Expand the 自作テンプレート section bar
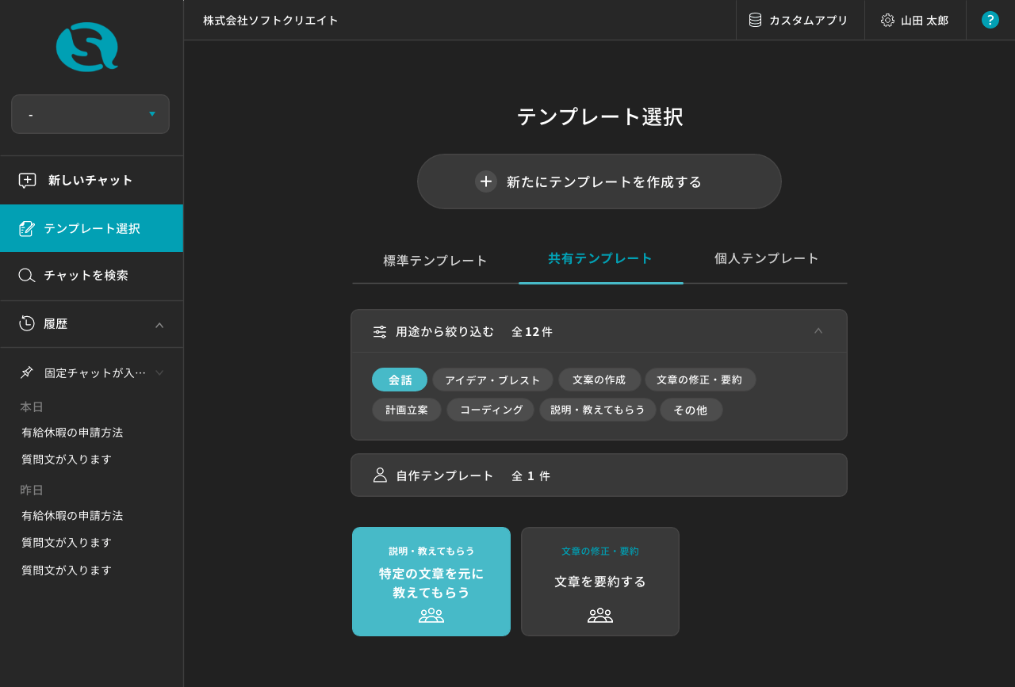This screenshot has height=687, width=1015. (x=599, y=475)
